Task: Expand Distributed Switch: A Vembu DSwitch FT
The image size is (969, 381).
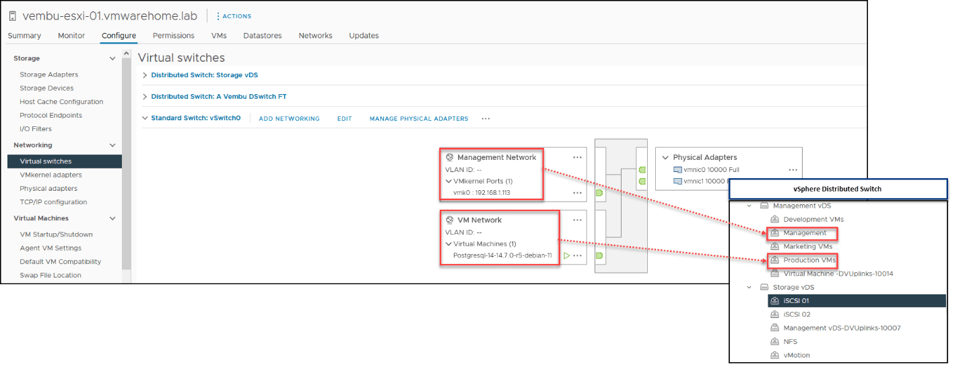Action: click(x=145, y=97)
